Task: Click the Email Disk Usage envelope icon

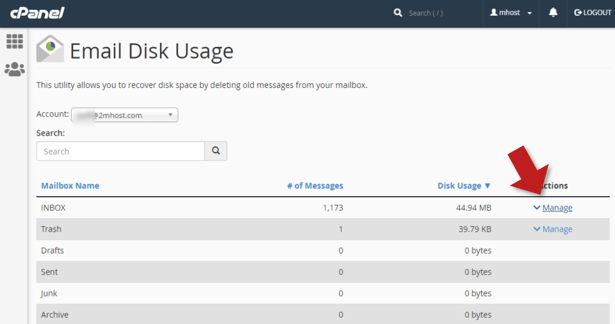Action: pos(50,50)
